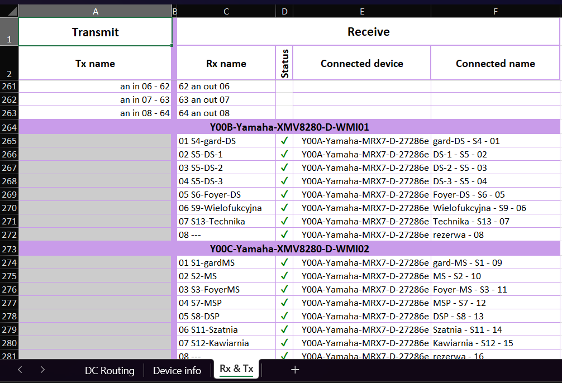Click the status checkmark in row 265
This screenshot has height=383, width=562.
[x=284, y=141]
